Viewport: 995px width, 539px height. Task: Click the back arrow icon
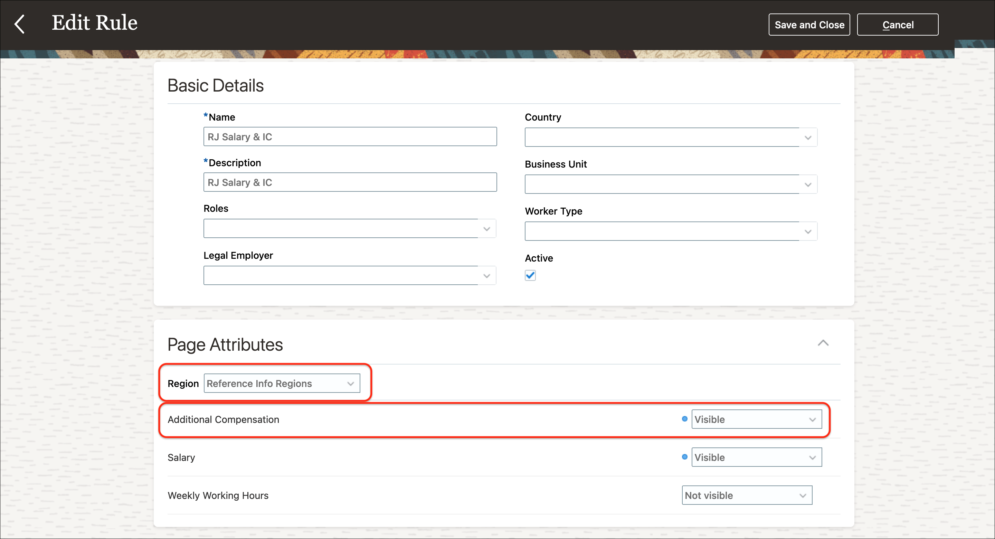click(19, 24)
